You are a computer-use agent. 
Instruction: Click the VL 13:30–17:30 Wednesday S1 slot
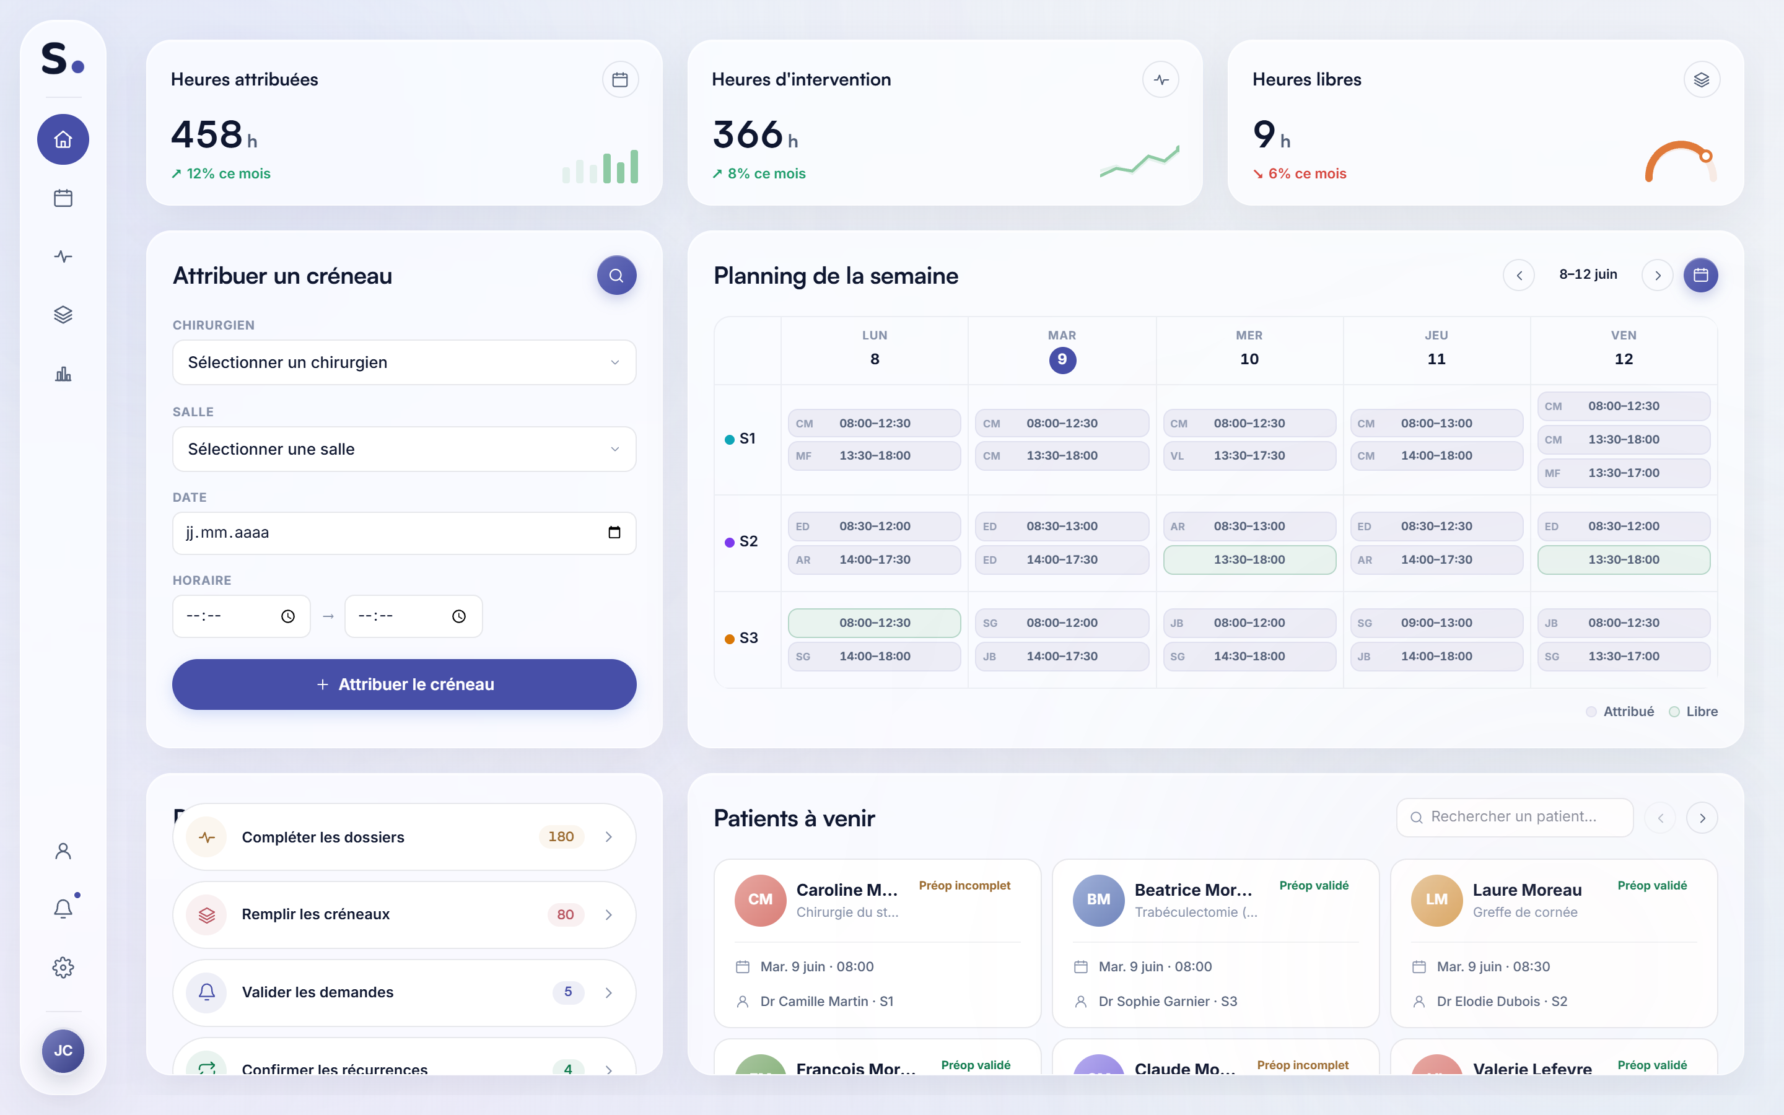[x=1249, y=456]
